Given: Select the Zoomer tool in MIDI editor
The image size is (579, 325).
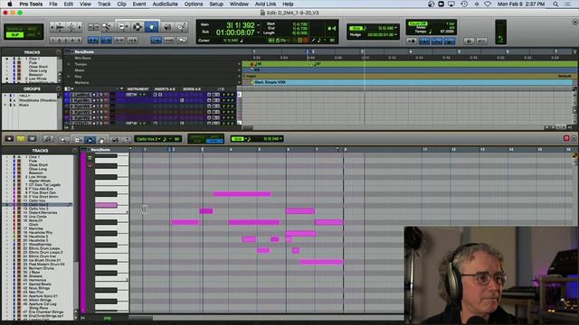Looking at the screenshot, I should click(63, 139).
